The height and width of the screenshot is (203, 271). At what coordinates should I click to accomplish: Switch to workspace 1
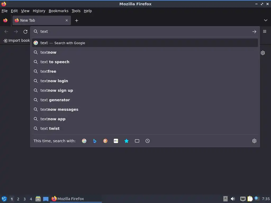(x=12, y=199)
